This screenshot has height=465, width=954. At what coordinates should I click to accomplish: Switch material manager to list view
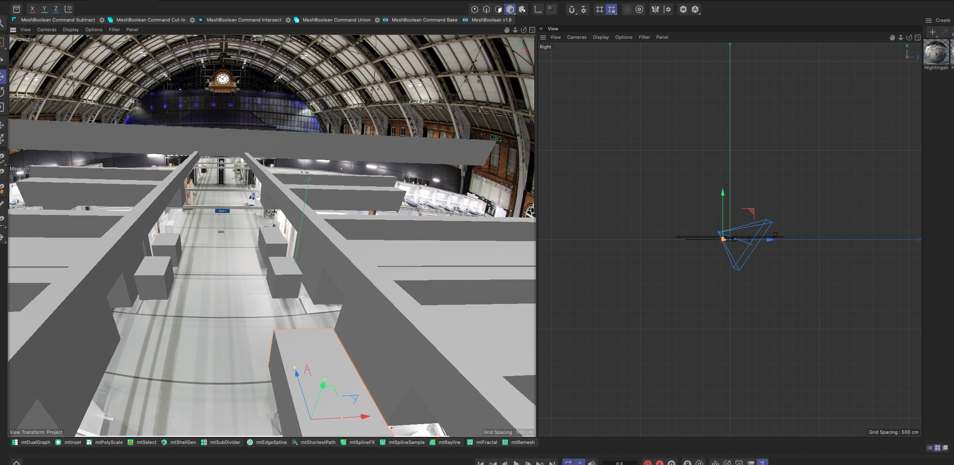click(x=930, y=448)
